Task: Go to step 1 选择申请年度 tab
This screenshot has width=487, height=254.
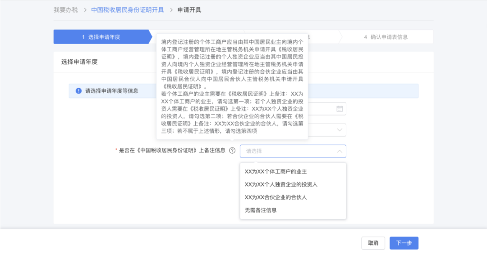Action: click(x=101, y=37)
